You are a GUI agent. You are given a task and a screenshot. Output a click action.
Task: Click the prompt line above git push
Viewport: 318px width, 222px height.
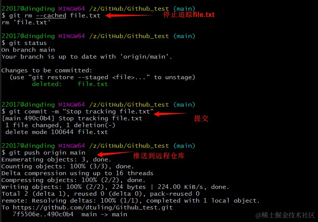click(98, 146)
